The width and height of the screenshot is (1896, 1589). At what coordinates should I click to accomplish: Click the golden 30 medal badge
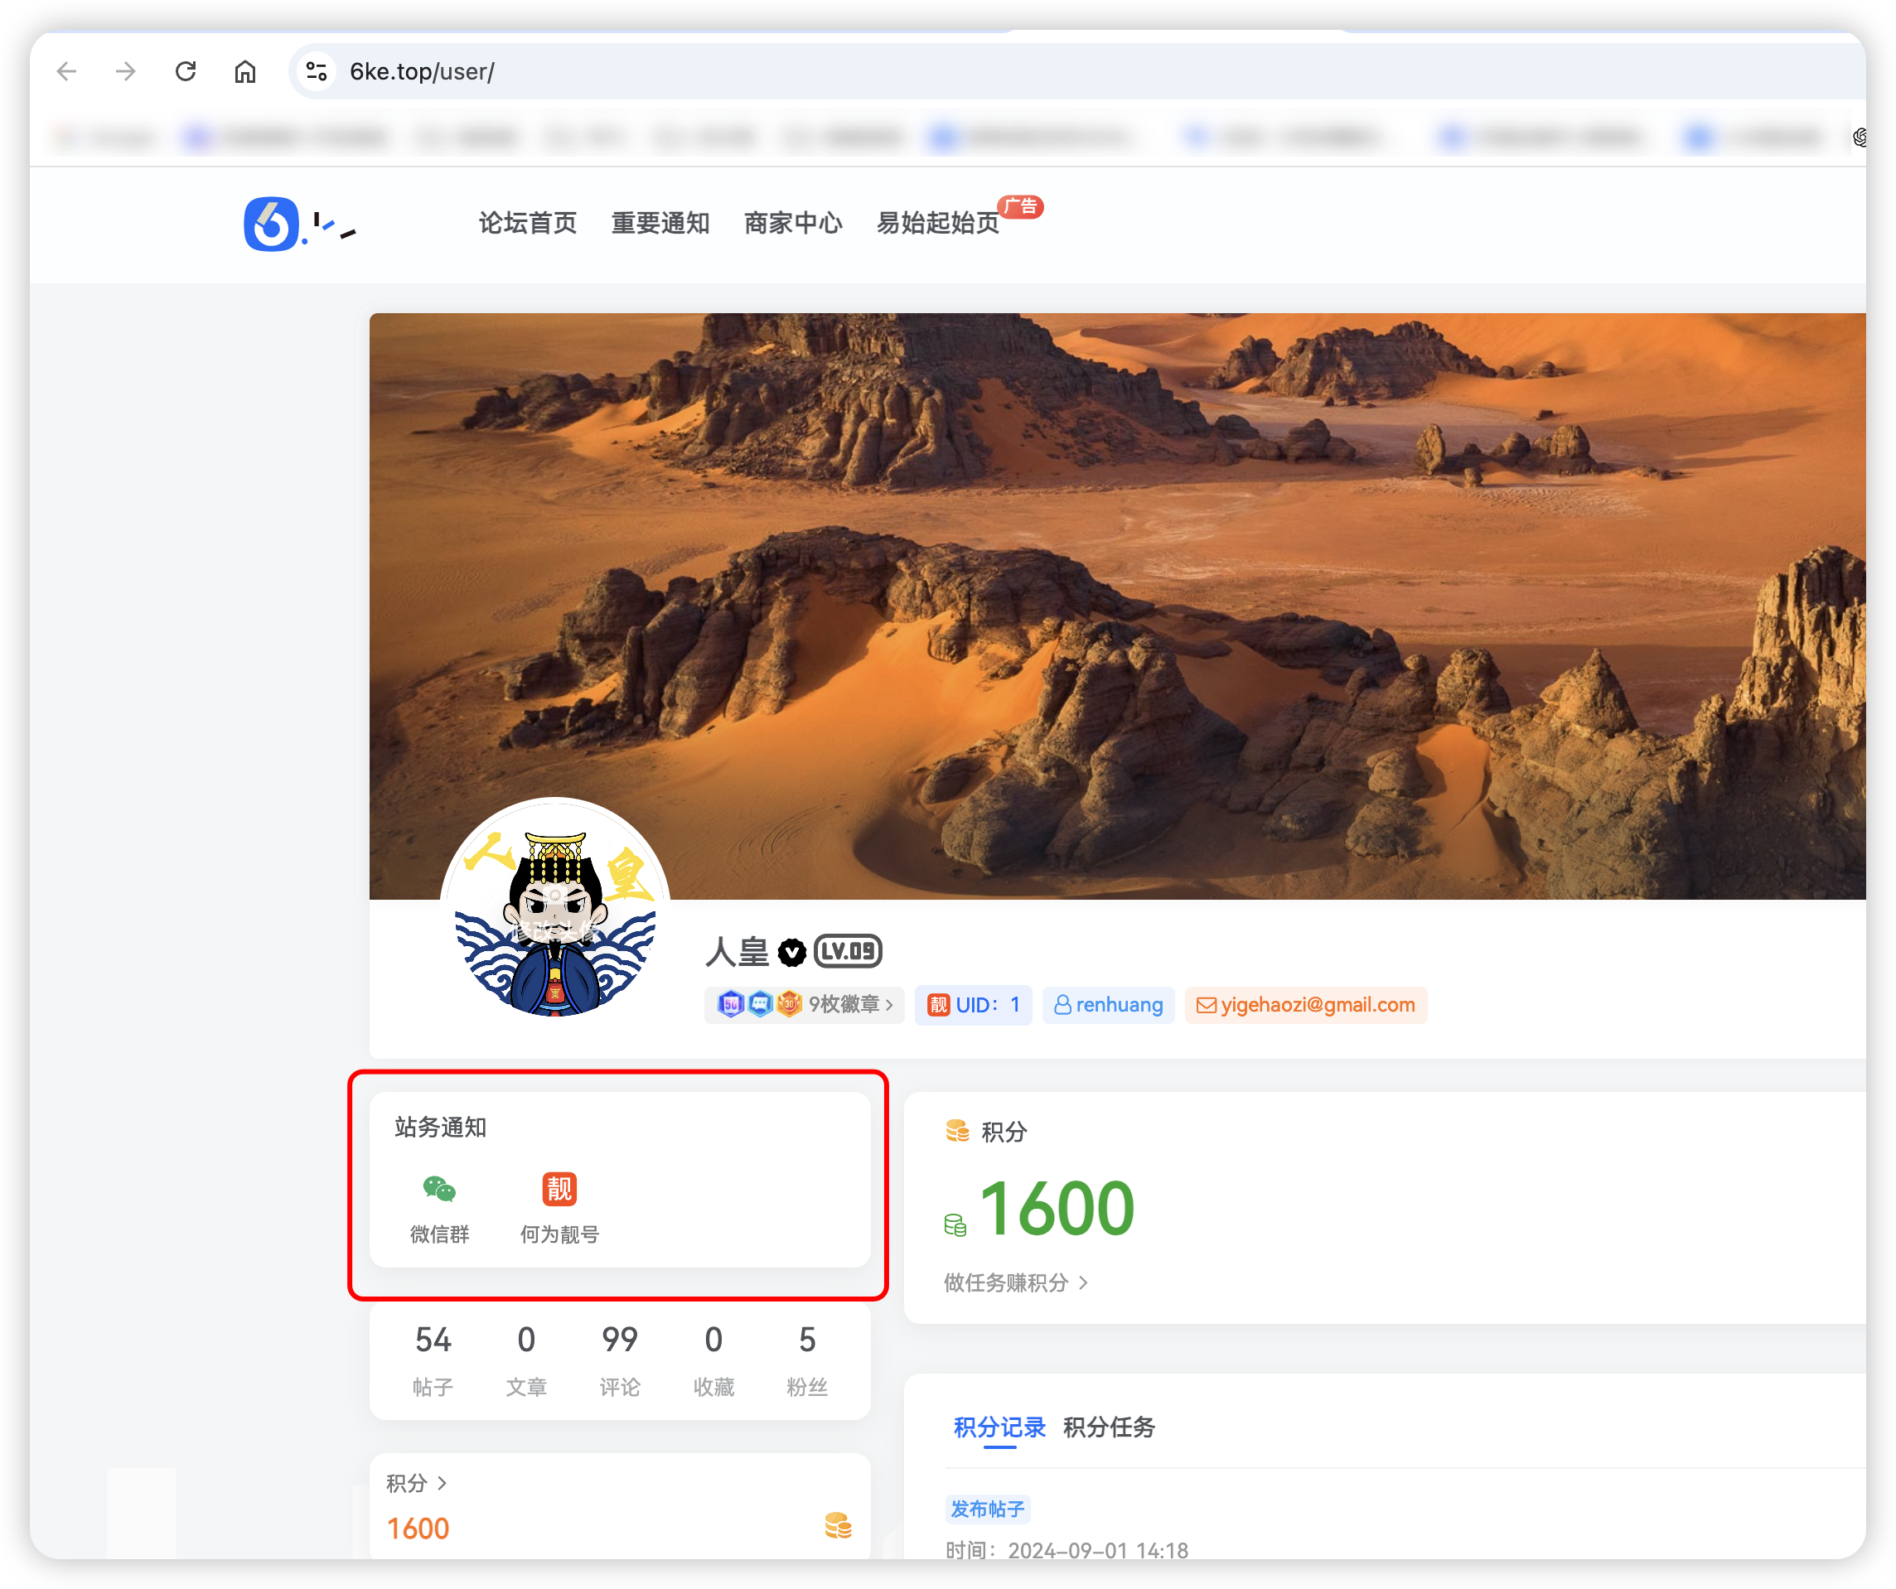[790, 1005]
